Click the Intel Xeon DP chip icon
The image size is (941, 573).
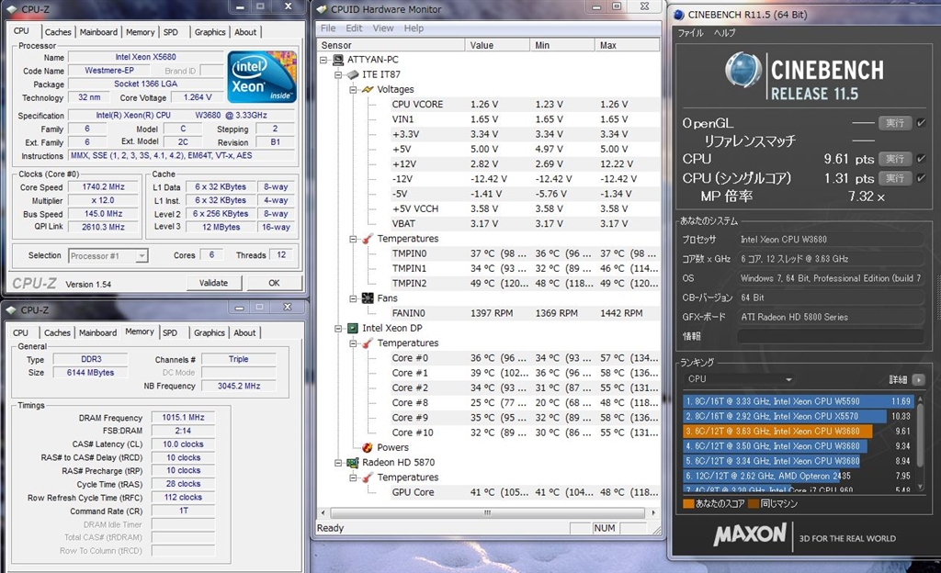click(351, 328)
